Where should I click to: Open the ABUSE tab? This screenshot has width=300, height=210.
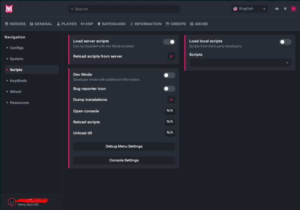click(199, 24)
